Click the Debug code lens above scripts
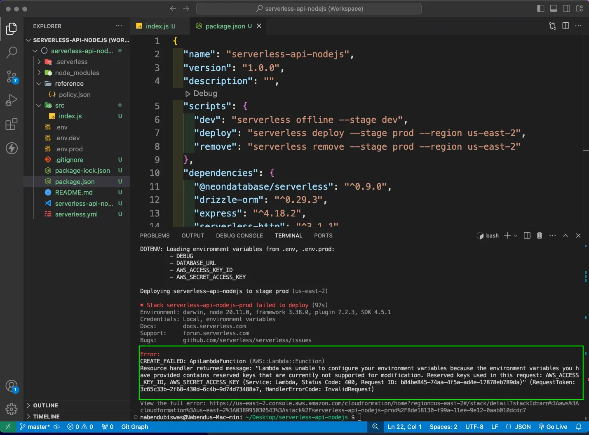The image size is (589, 435). (202, 94)
